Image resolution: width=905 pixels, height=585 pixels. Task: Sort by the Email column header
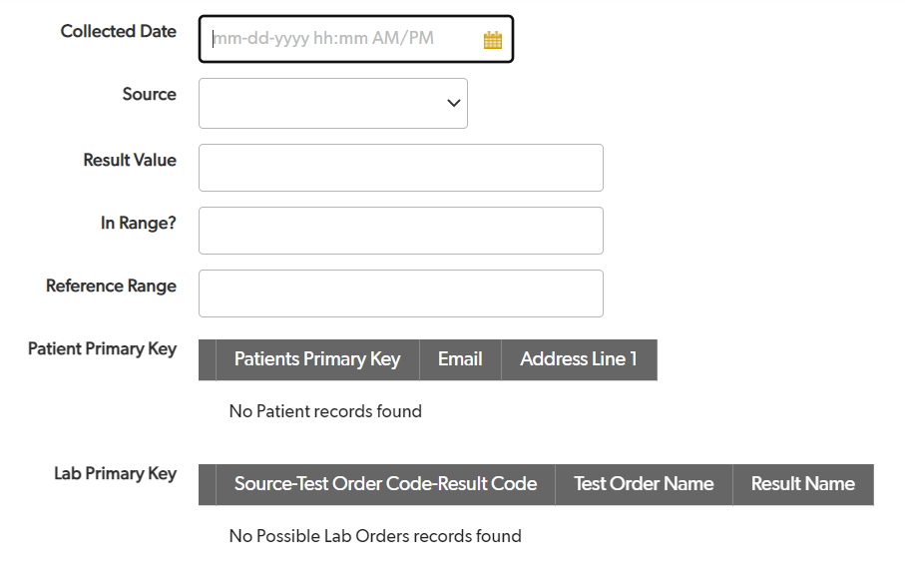tap(460, 359)
